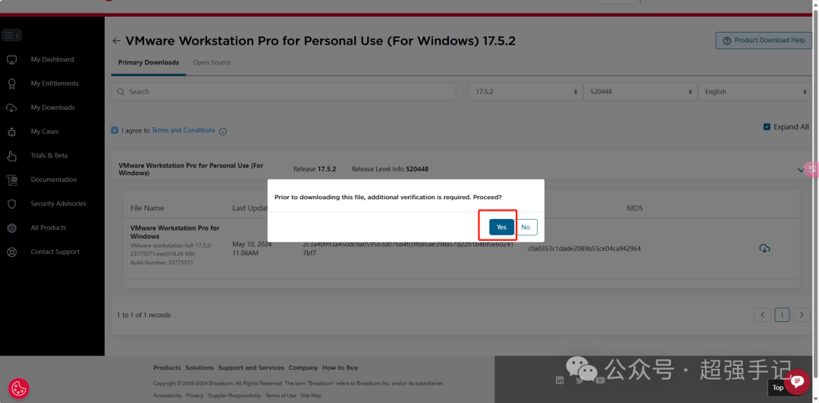Open Support and Services footer link
This screenshot has width=819, height=403.
[251, 367]
